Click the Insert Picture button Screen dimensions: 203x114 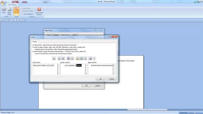coord(90,59)
